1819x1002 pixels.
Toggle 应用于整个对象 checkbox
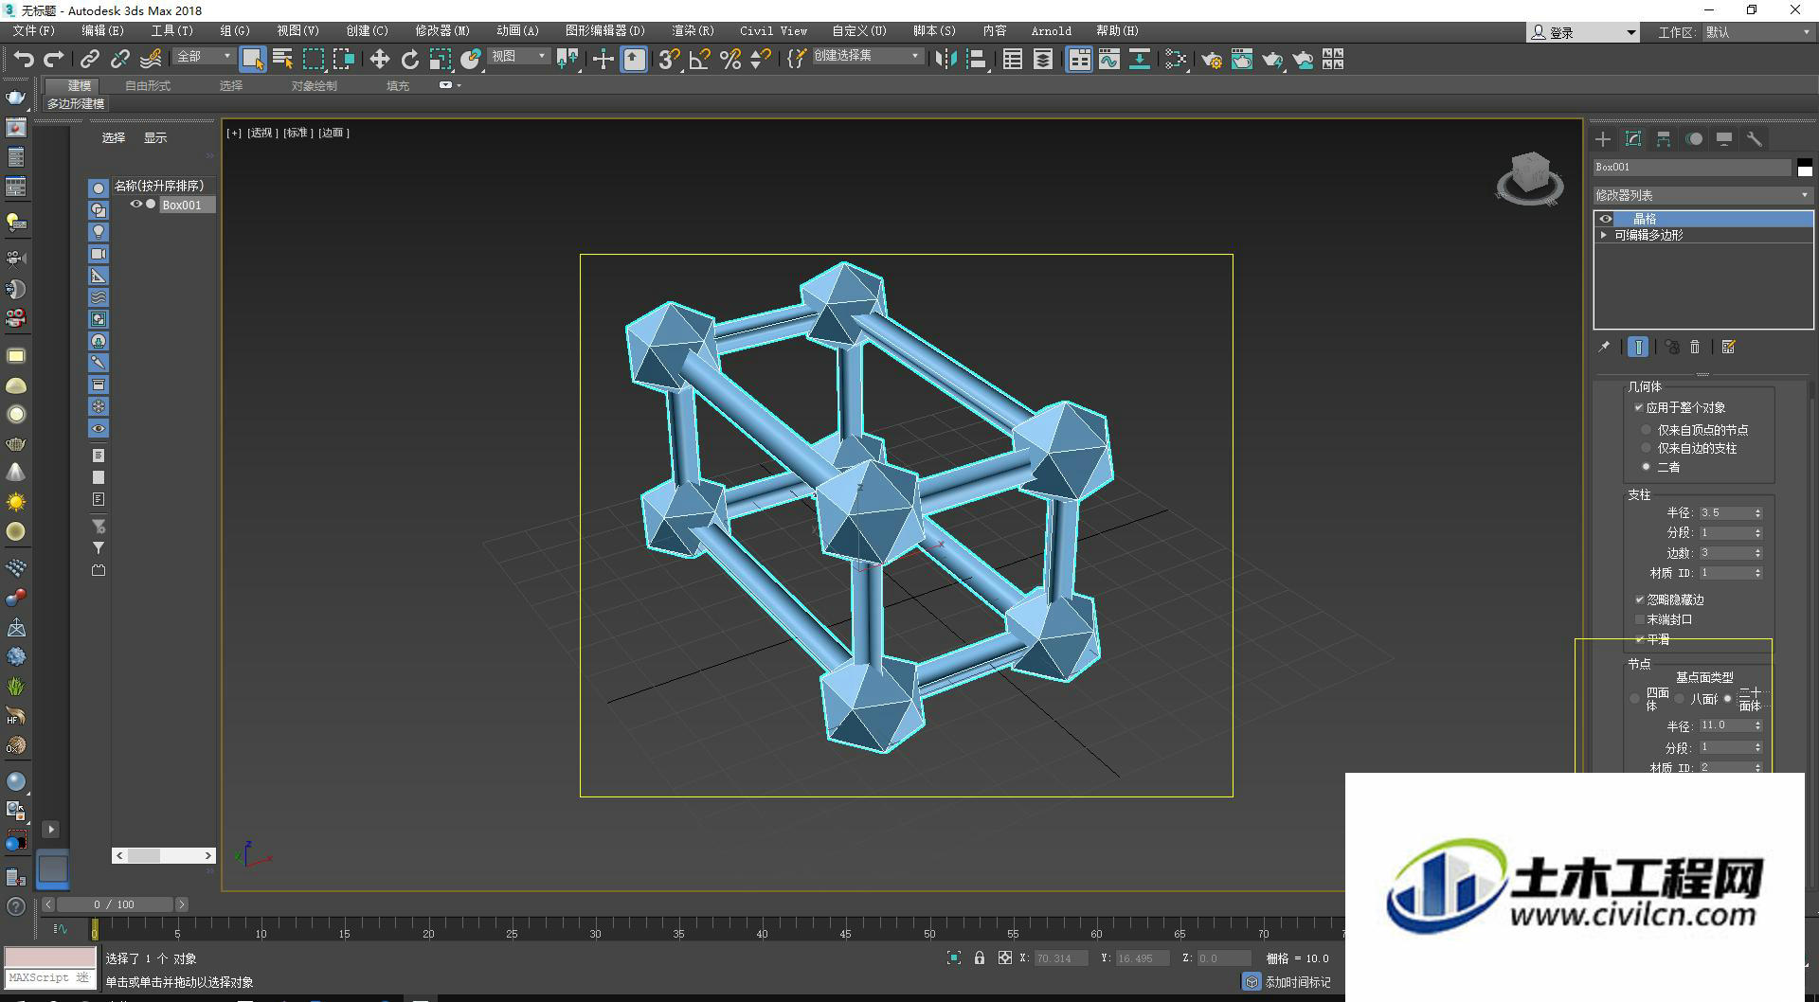tap(1639, 407)
